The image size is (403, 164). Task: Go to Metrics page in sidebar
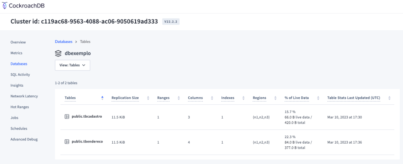16,53
